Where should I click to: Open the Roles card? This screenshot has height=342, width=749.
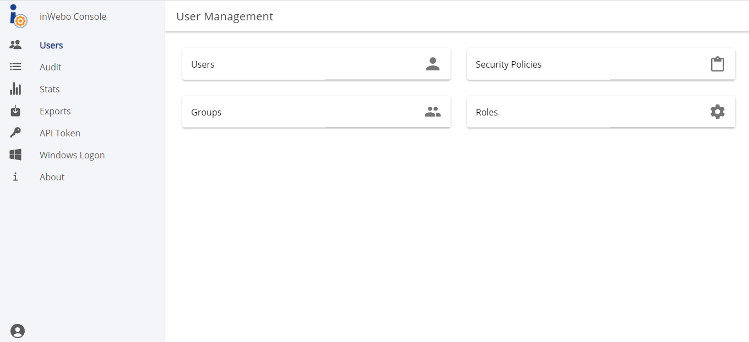600,112
